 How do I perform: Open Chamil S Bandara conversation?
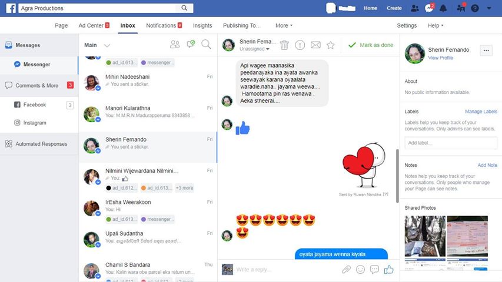[148, 270]
